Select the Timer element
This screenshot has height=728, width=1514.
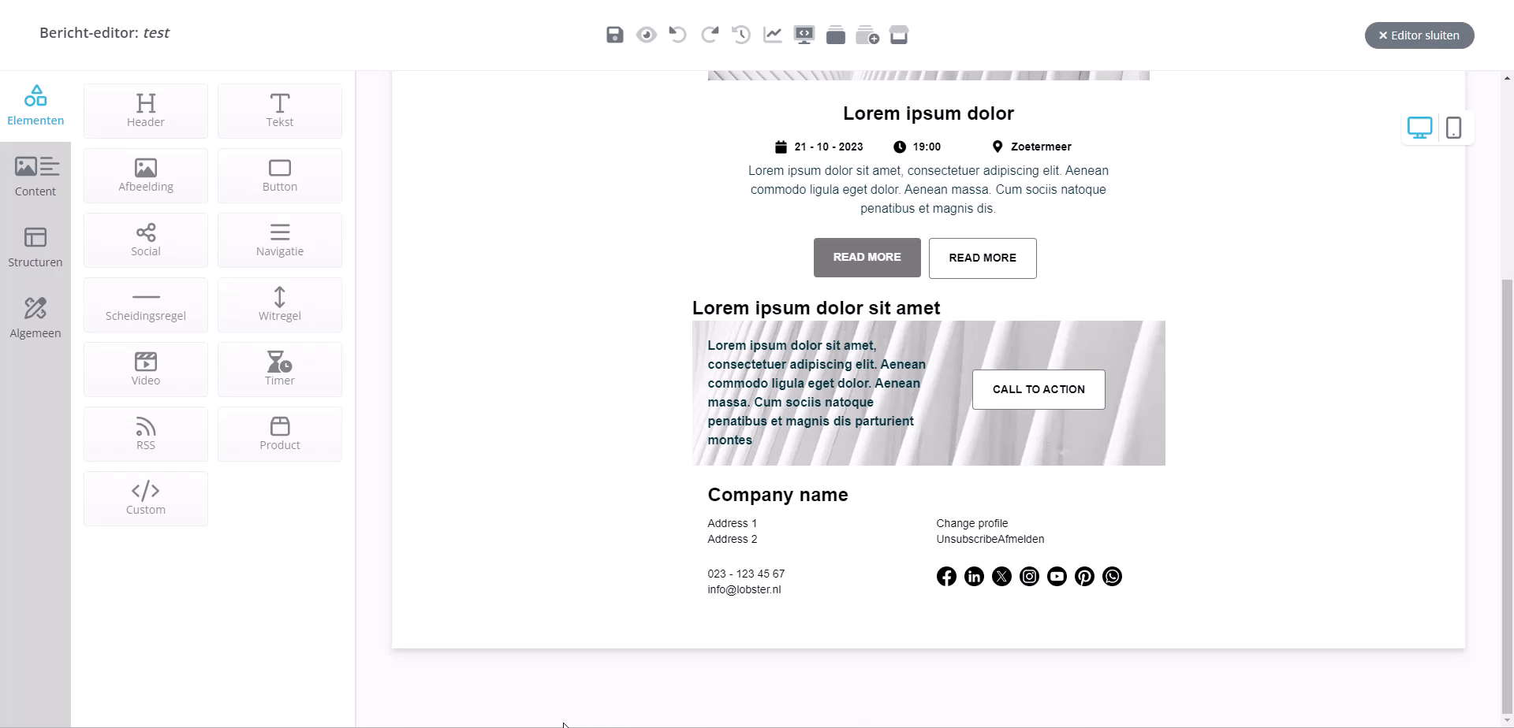click(280, 369)
